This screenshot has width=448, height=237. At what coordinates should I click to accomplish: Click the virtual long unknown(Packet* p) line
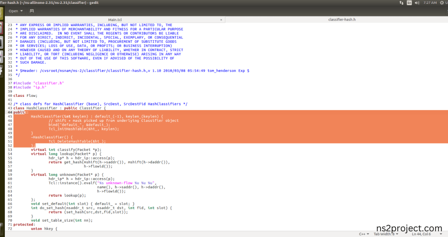click(x=67, y=175)
